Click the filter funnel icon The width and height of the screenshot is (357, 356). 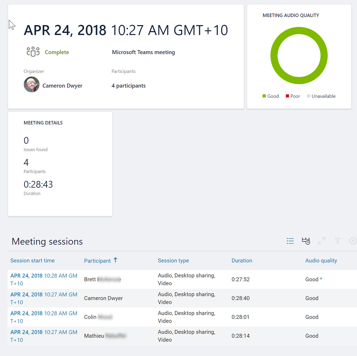(338, 241)
